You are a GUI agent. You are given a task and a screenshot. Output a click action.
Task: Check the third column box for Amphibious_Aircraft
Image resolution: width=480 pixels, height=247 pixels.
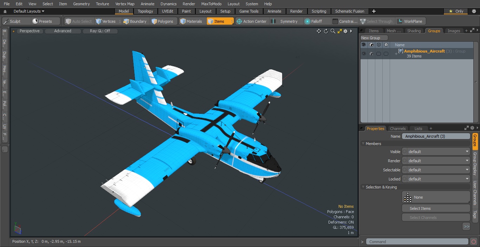tap(378, 54)
